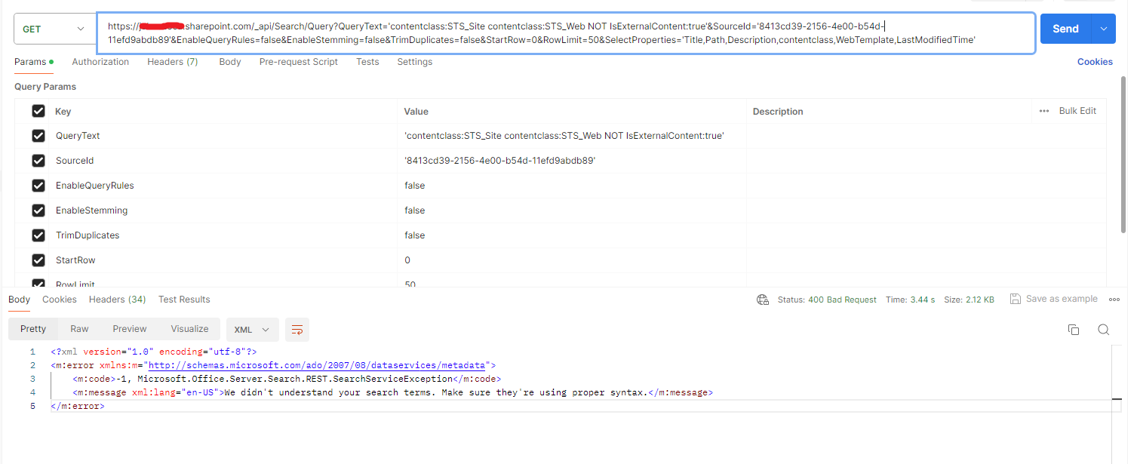Open Bulk Edit for query parameters
1137x464 pixels.
pyautogui.click(x=1077, y=111)
